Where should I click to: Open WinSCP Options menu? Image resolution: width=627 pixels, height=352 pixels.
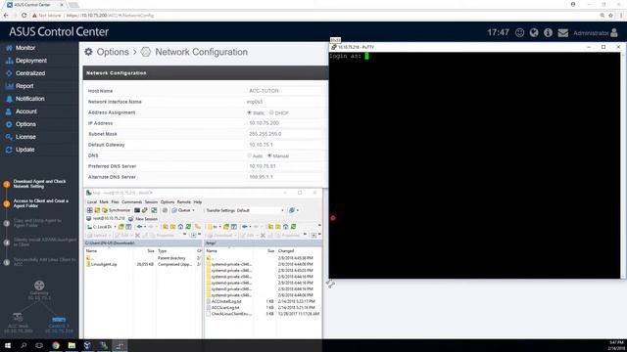tap(168, 202)
